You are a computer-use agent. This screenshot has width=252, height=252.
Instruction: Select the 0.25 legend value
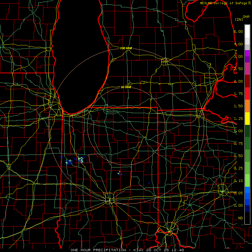(x=238, y=168)
